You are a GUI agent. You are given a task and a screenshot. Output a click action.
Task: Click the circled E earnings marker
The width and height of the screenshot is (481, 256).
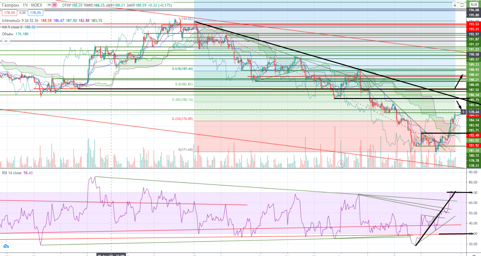pos(341,164)
